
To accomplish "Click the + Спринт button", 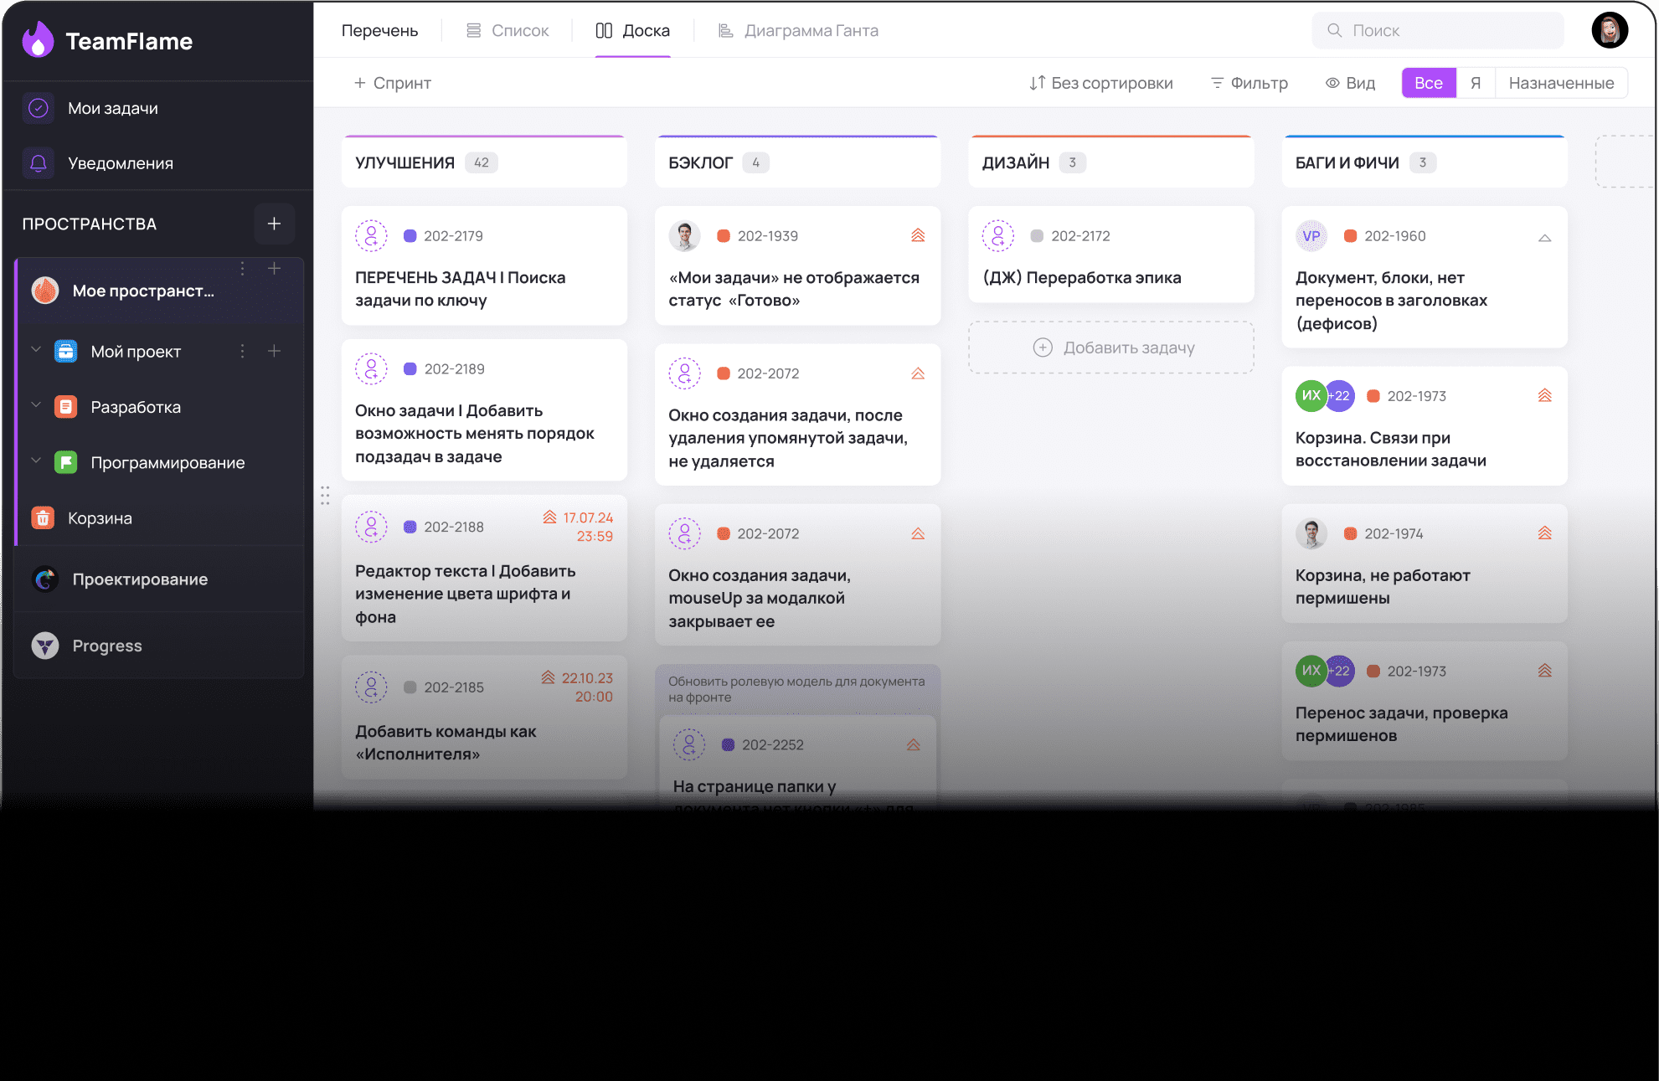I will point(392,83).
